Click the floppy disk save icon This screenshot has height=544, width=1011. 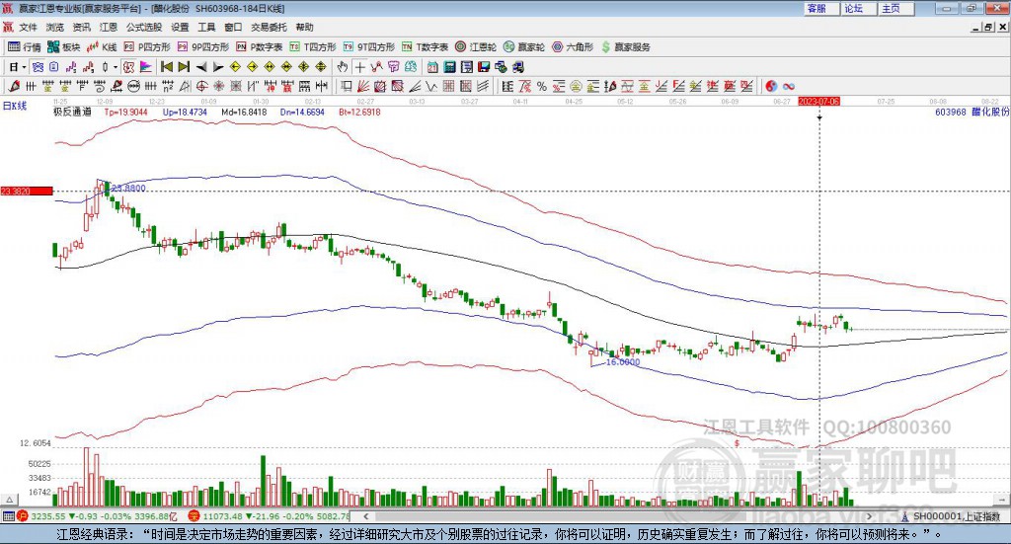484,67
